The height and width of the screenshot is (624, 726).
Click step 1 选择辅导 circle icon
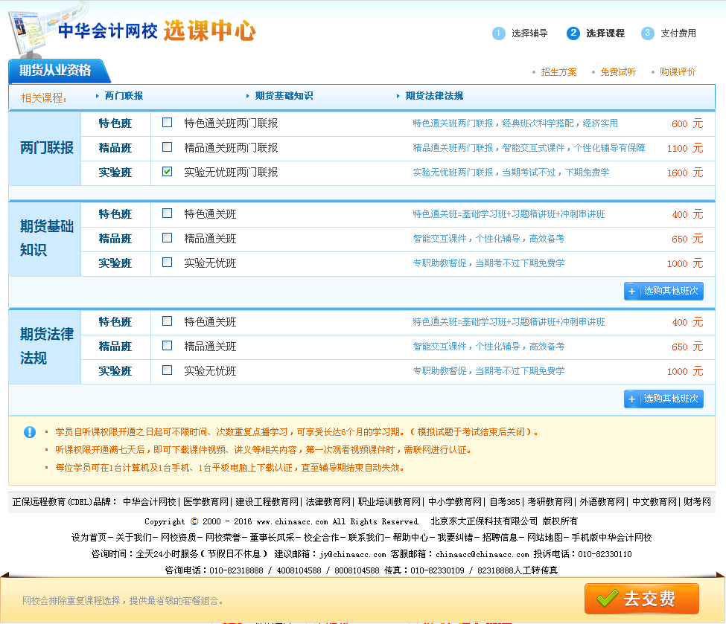click(499, 33)
